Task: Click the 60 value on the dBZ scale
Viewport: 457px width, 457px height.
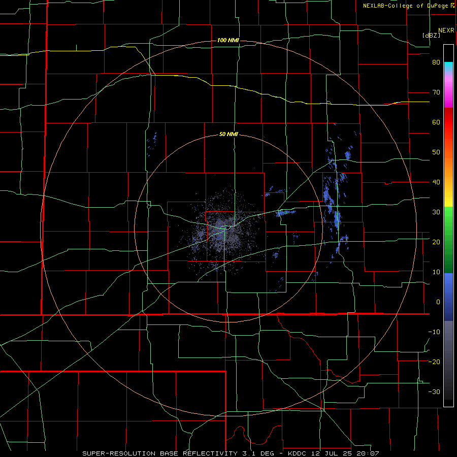Action: point(436,122)
